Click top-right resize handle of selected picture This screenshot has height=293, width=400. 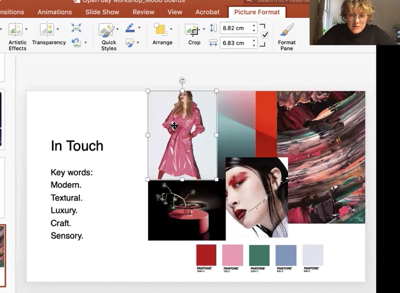pyautogui.click(x=217, y=91)
